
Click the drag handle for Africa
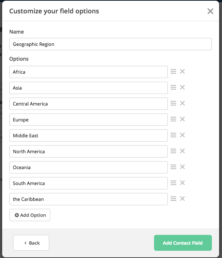pyautogui.click(x=173, y=72)
